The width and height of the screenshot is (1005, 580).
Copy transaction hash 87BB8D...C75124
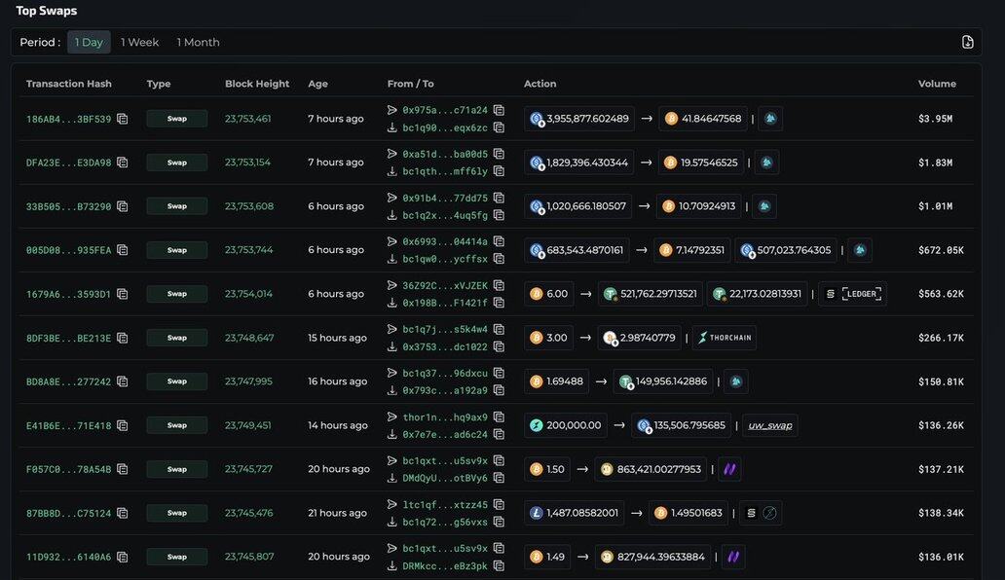[x=123, y=513]
